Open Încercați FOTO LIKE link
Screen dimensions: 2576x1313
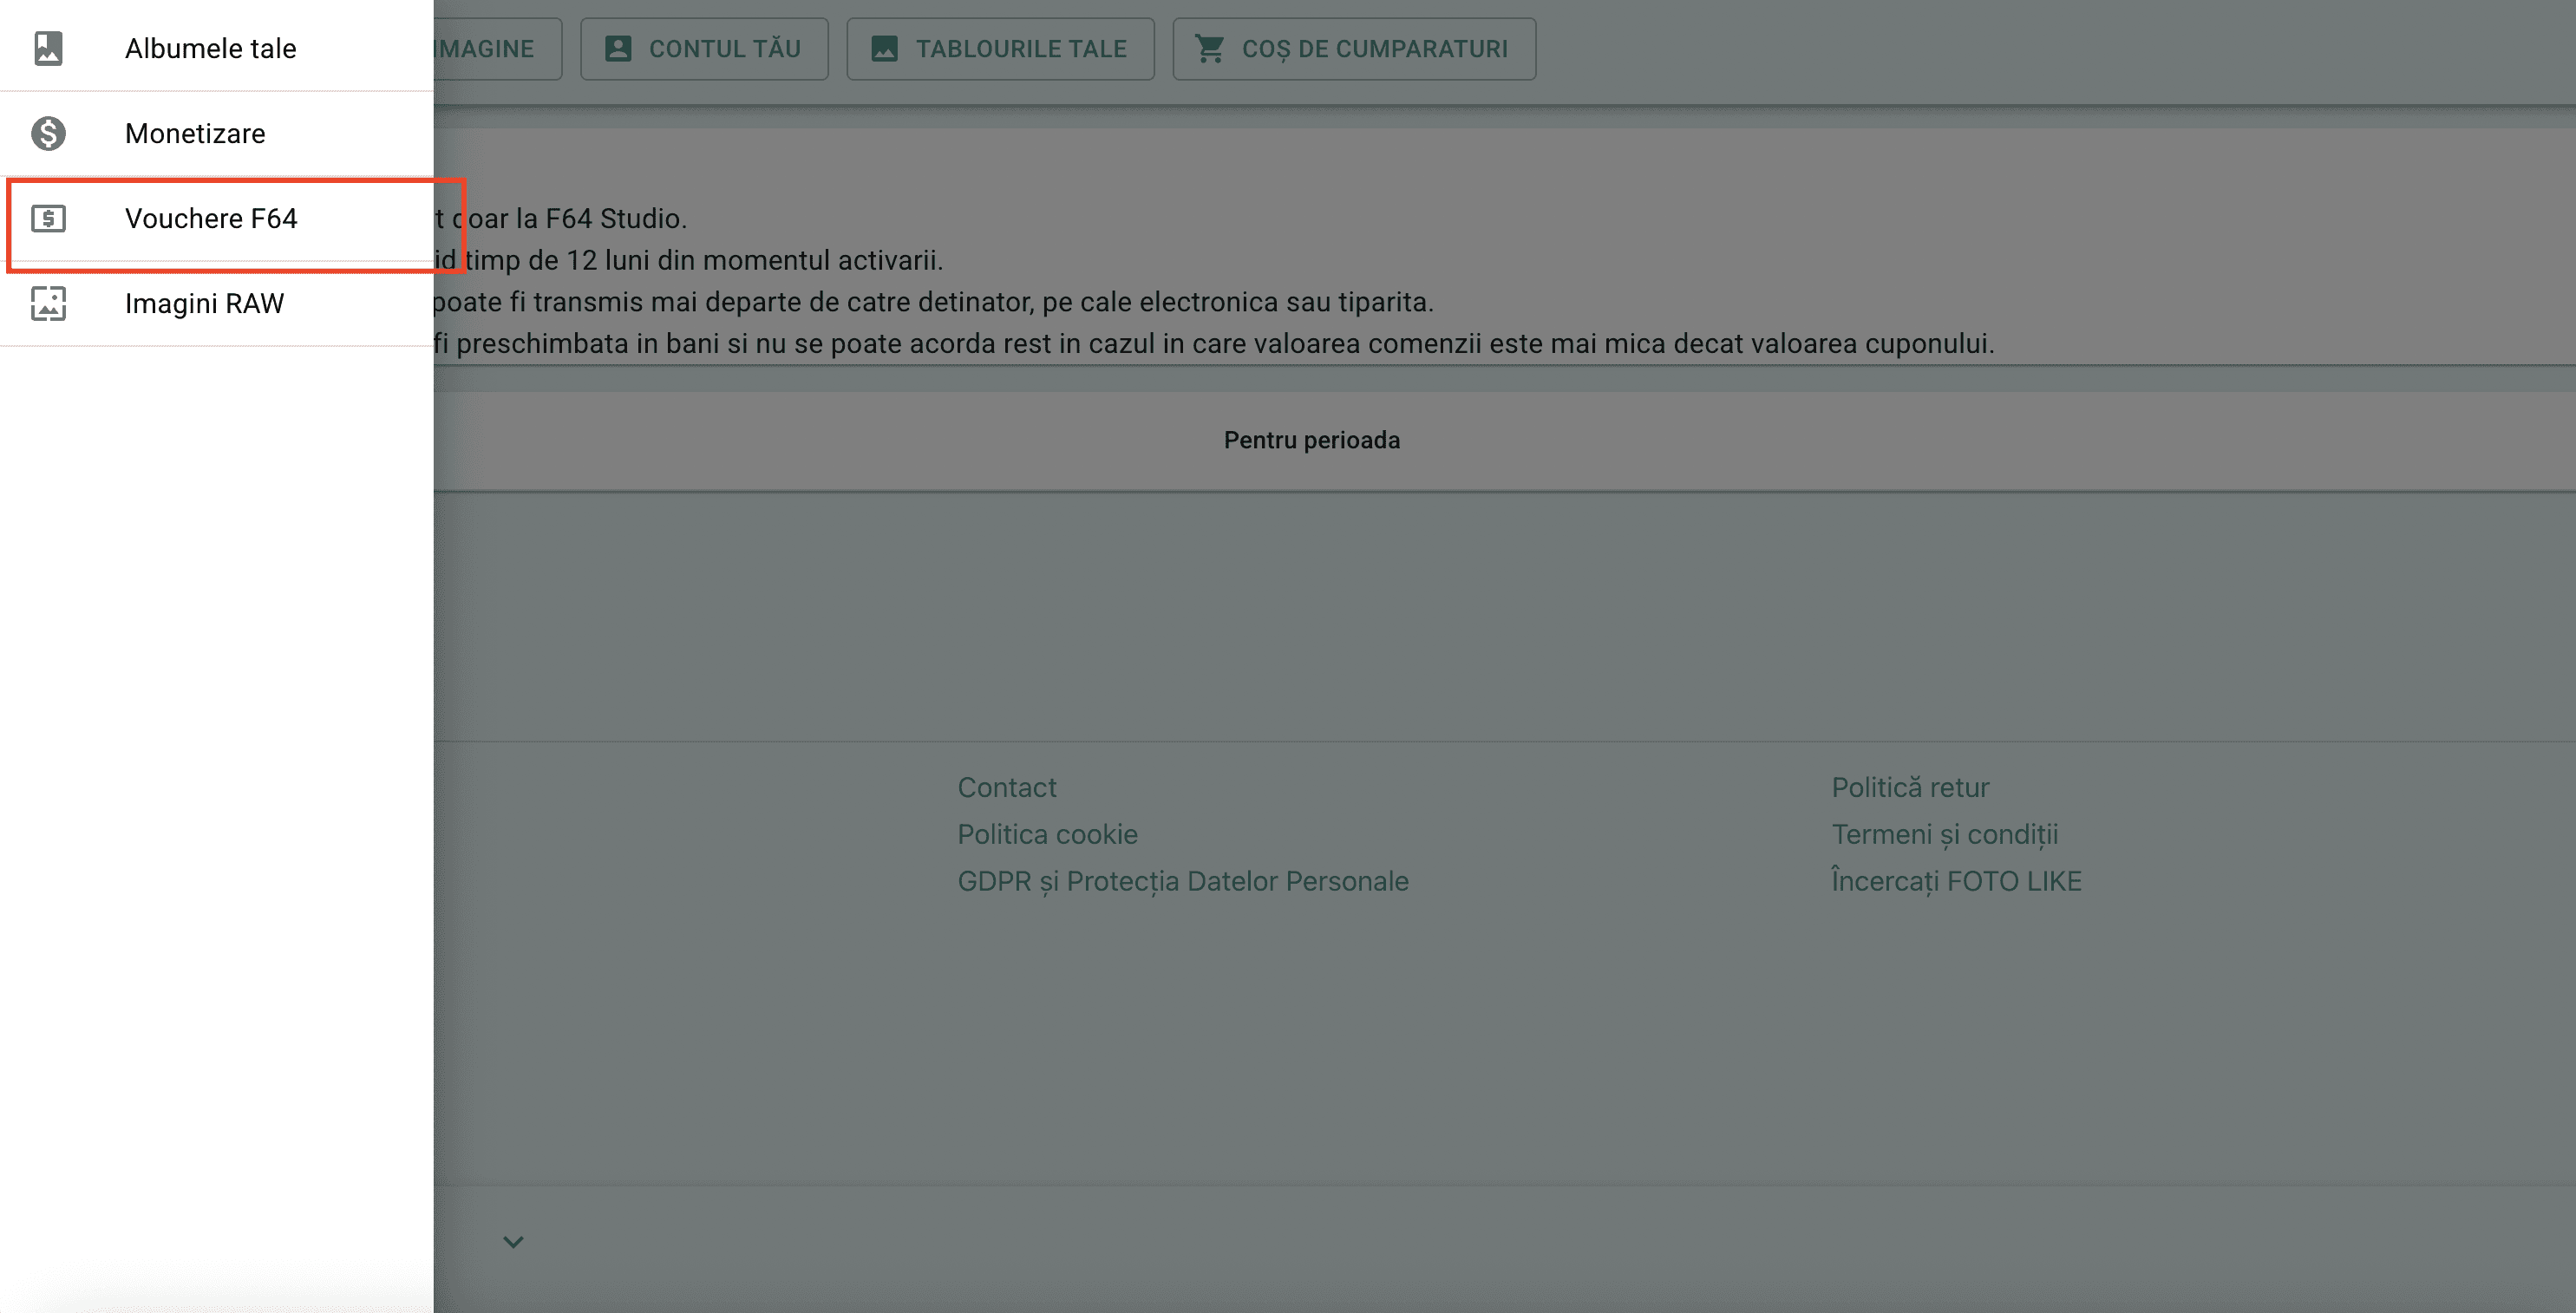click(1956, 881)
